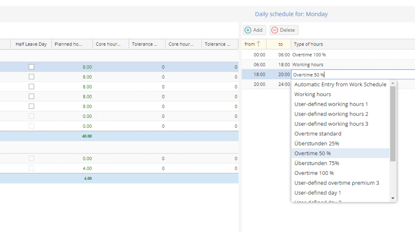The width and height of the screenshot is (415, 232).
Task: Tick the second Half Leave Day checkbox
Action: coord(31,77)
